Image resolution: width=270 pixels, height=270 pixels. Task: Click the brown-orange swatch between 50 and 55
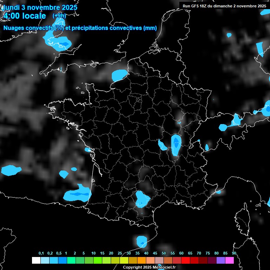[168, 260]
